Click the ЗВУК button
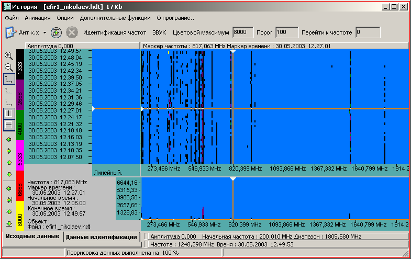The width and height of the screenshot is (411, 259). point(159,33)
